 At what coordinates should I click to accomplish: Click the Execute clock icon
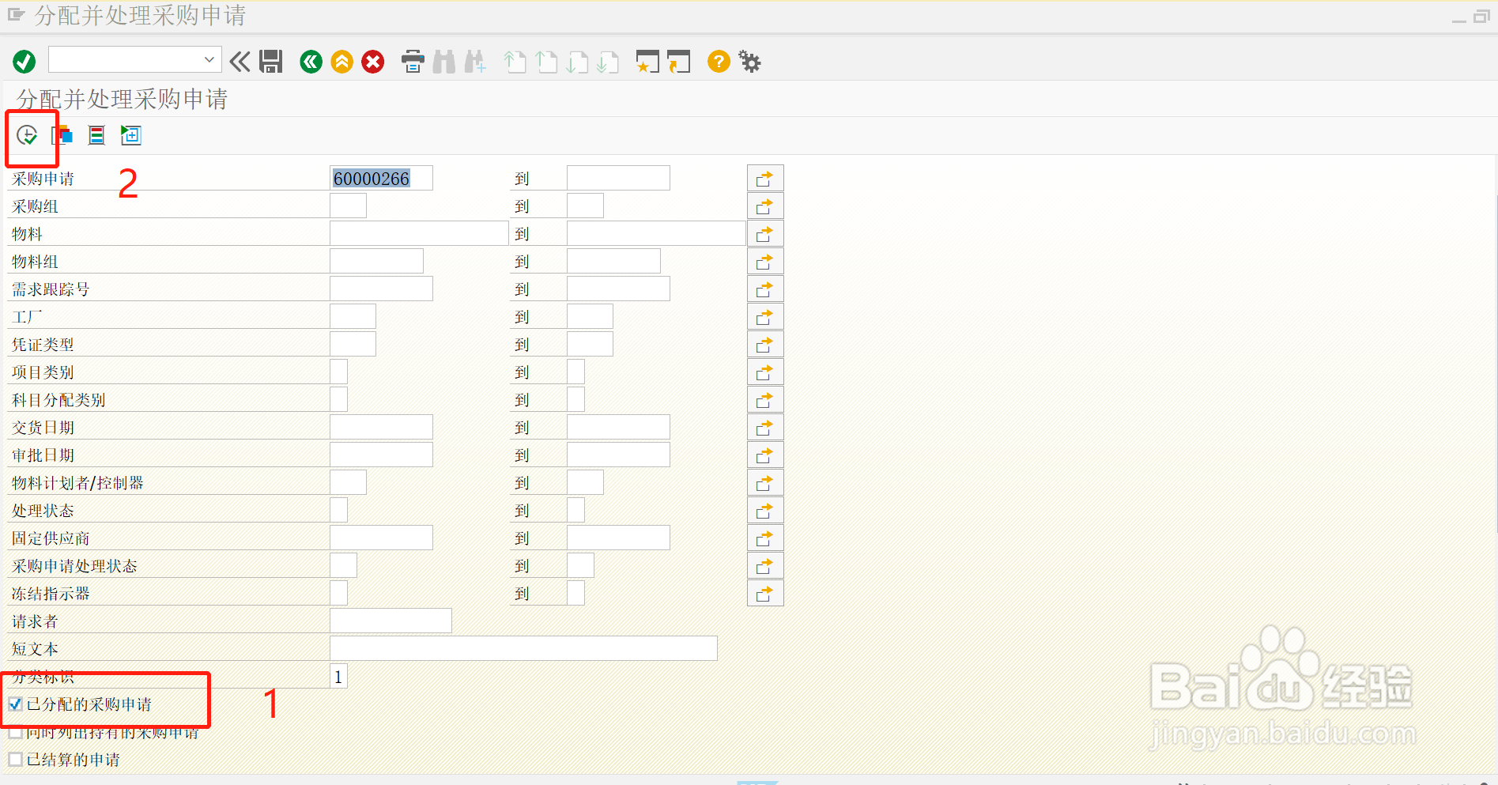point(27,135)
